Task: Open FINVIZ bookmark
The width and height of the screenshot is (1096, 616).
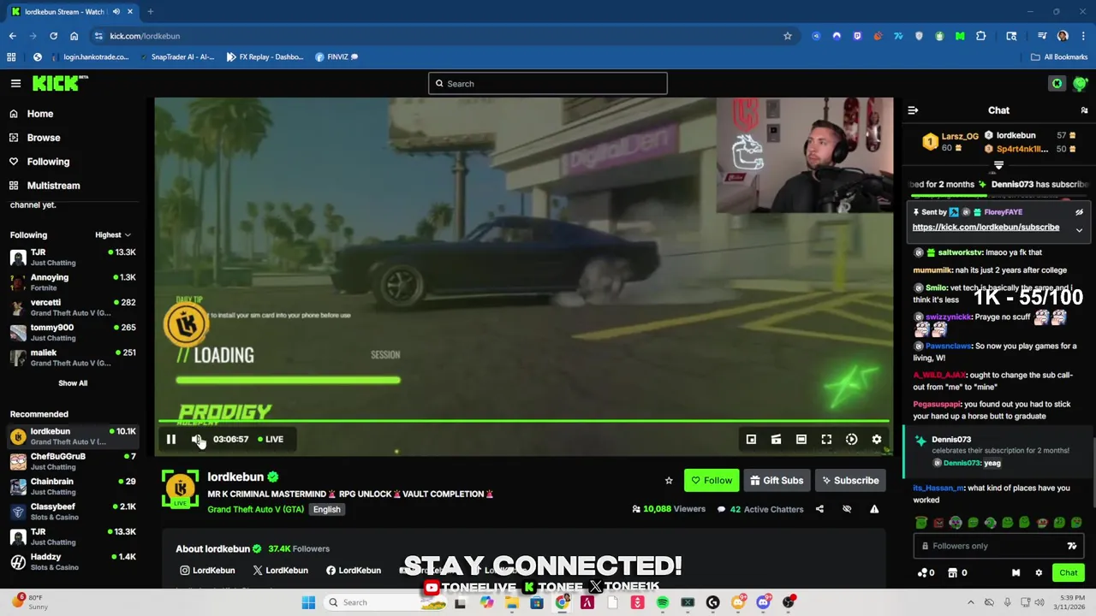Action: pyautogui.click(x=337, y=57)
